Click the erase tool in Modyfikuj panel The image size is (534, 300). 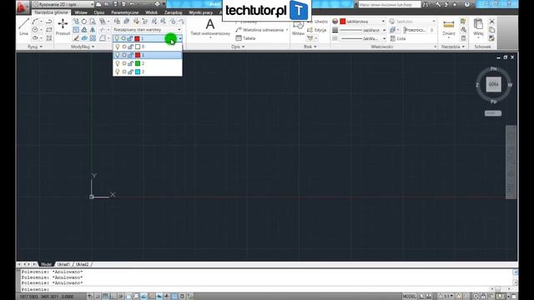(x=76, y=38)
